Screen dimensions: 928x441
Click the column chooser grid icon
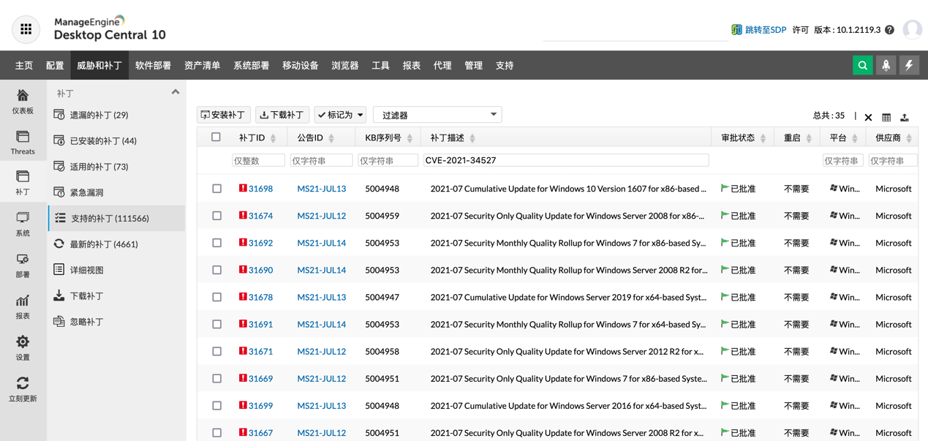[x=886, y=117]
